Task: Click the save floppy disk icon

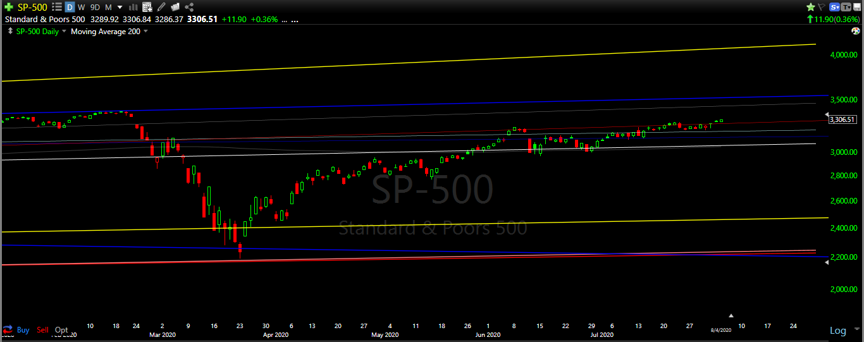Action: (x=857, y=7)
